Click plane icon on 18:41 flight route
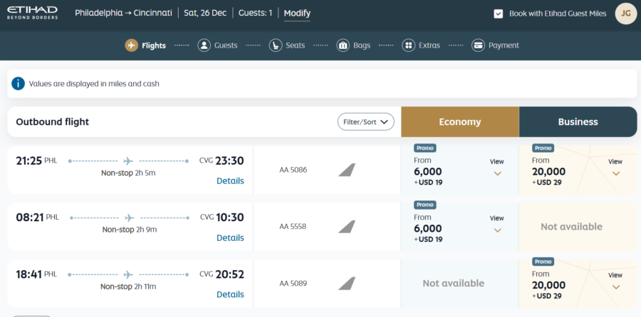The height and width of the screenshot is (317, 641). click(x=128, y=274)
